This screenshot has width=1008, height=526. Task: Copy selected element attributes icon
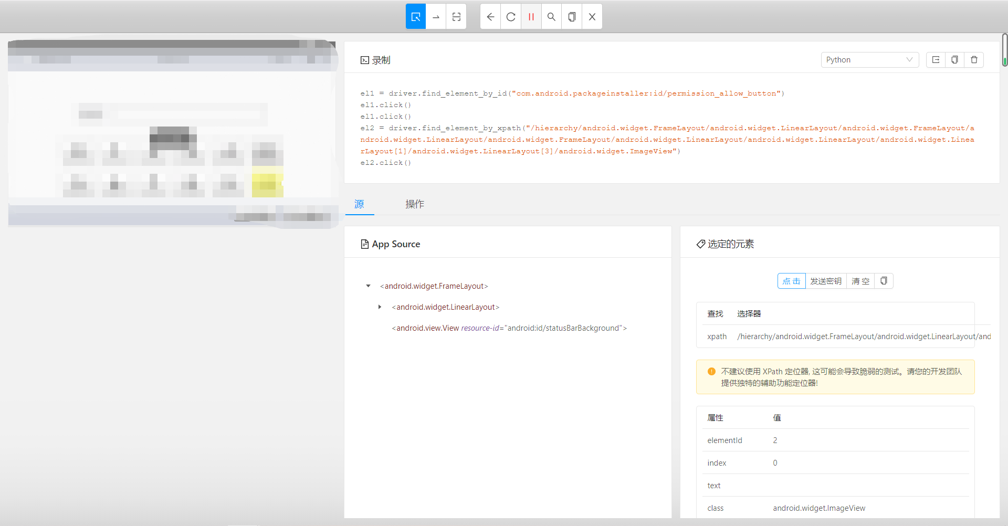click(884, 281)
